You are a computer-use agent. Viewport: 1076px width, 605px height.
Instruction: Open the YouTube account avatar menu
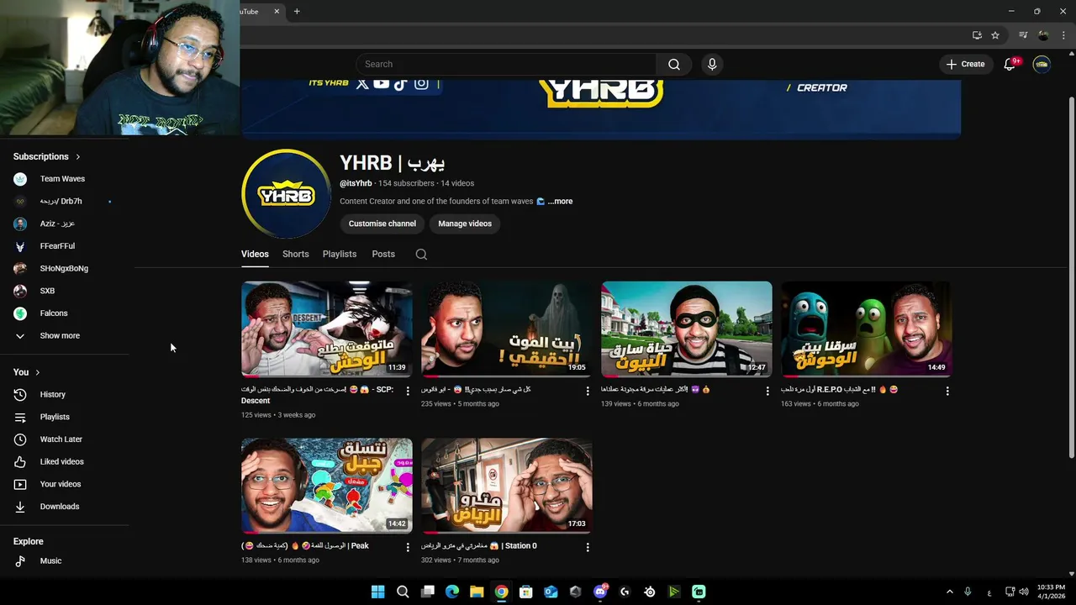[x=1042, y=64]
